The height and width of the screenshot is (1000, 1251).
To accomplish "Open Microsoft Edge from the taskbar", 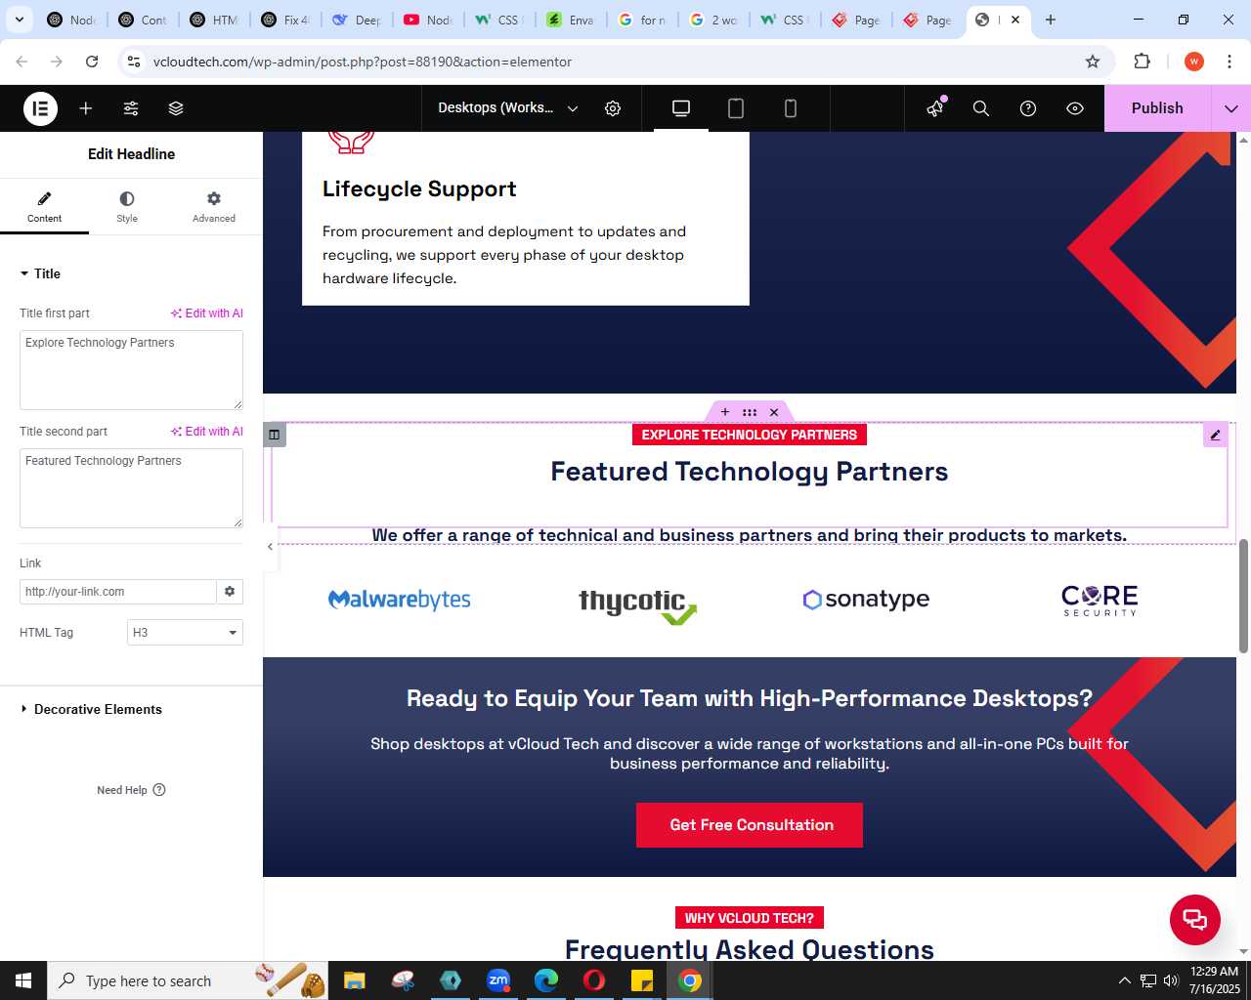I will point(546,980).
